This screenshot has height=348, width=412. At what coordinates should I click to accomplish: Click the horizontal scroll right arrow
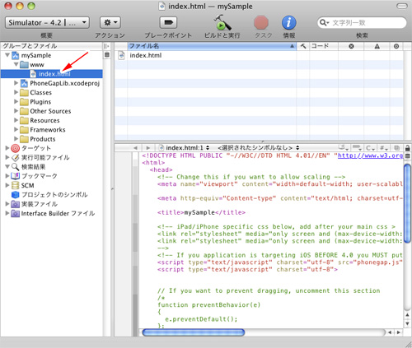pos(399,332)
